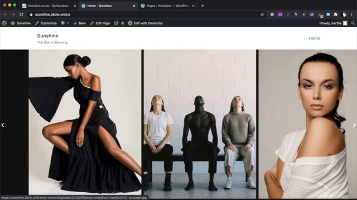The image size is (357, 200).
Task: Go back with the browser back arrow
Action: [5, 14]
